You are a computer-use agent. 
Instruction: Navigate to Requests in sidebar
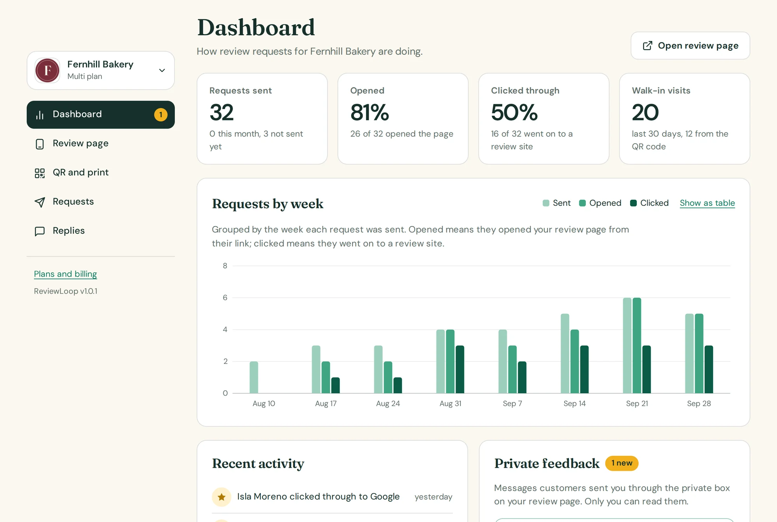click(x=101, y=202)
